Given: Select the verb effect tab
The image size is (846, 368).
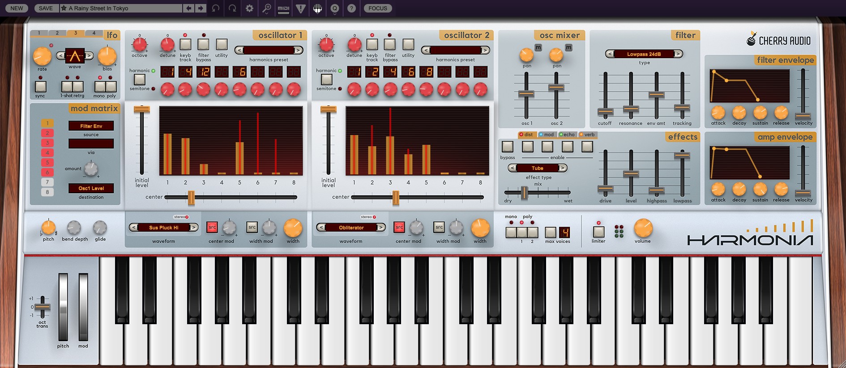Looking at the screenshot, I should point(587,134).
